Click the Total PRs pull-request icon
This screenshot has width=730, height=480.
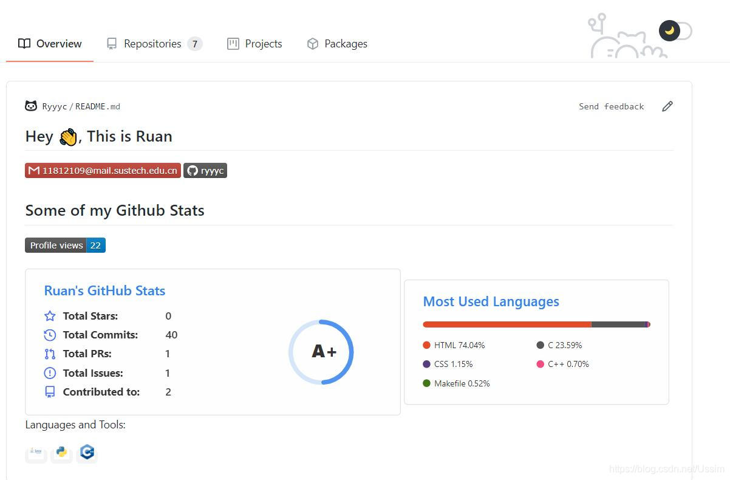(50, 354)
